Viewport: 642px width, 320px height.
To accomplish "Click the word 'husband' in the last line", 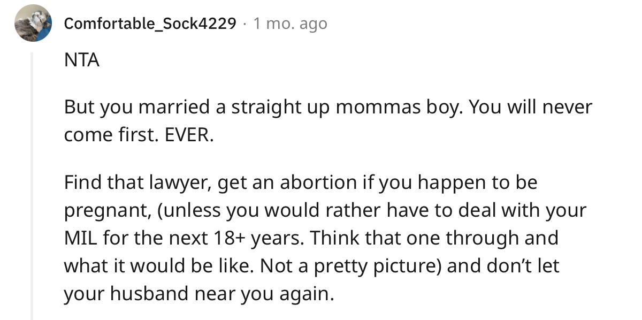I will [x=151, y=294].
